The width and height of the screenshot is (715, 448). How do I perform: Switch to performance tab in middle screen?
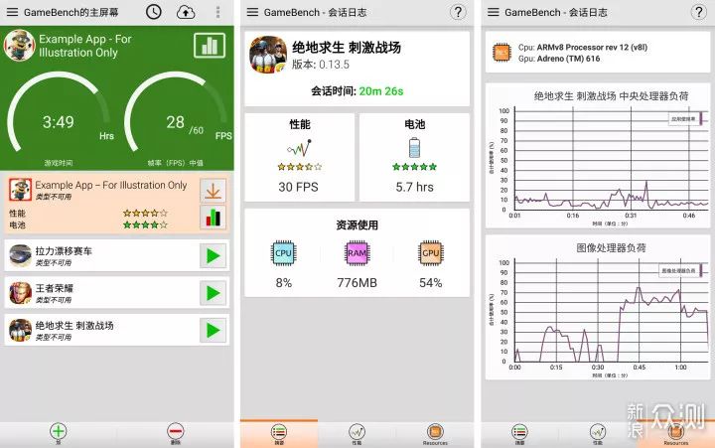pyautogui.click(x=357, y=433)
